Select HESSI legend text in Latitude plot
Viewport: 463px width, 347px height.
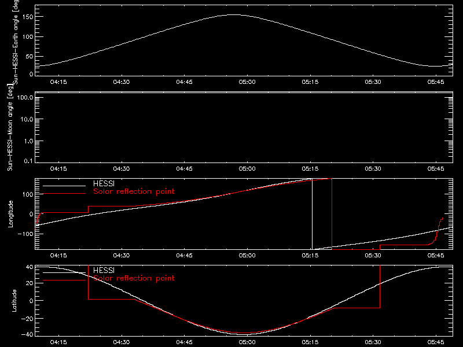coord(104,270)
